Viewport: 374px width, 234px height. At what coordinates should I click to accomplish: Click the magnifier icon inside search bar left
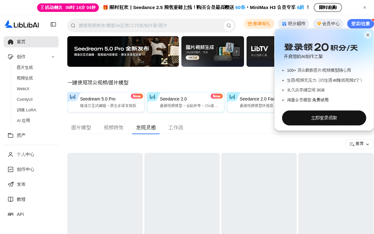[x=73, y=26]
